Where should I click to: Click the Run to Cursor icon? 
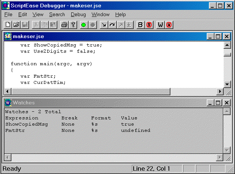click(x=129, y=25)
